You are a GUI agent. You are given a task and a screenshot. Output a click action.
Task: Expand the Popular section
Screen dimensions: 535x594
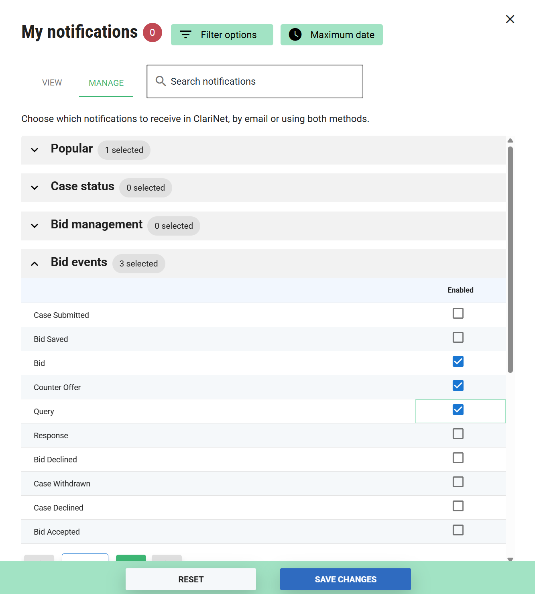(x=35, y=150)
